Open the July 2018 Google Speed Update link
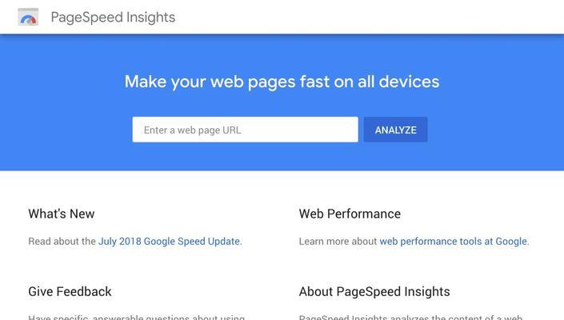This screenshot has width=564, height=320. pyautogui.click(x=170, y=242)
